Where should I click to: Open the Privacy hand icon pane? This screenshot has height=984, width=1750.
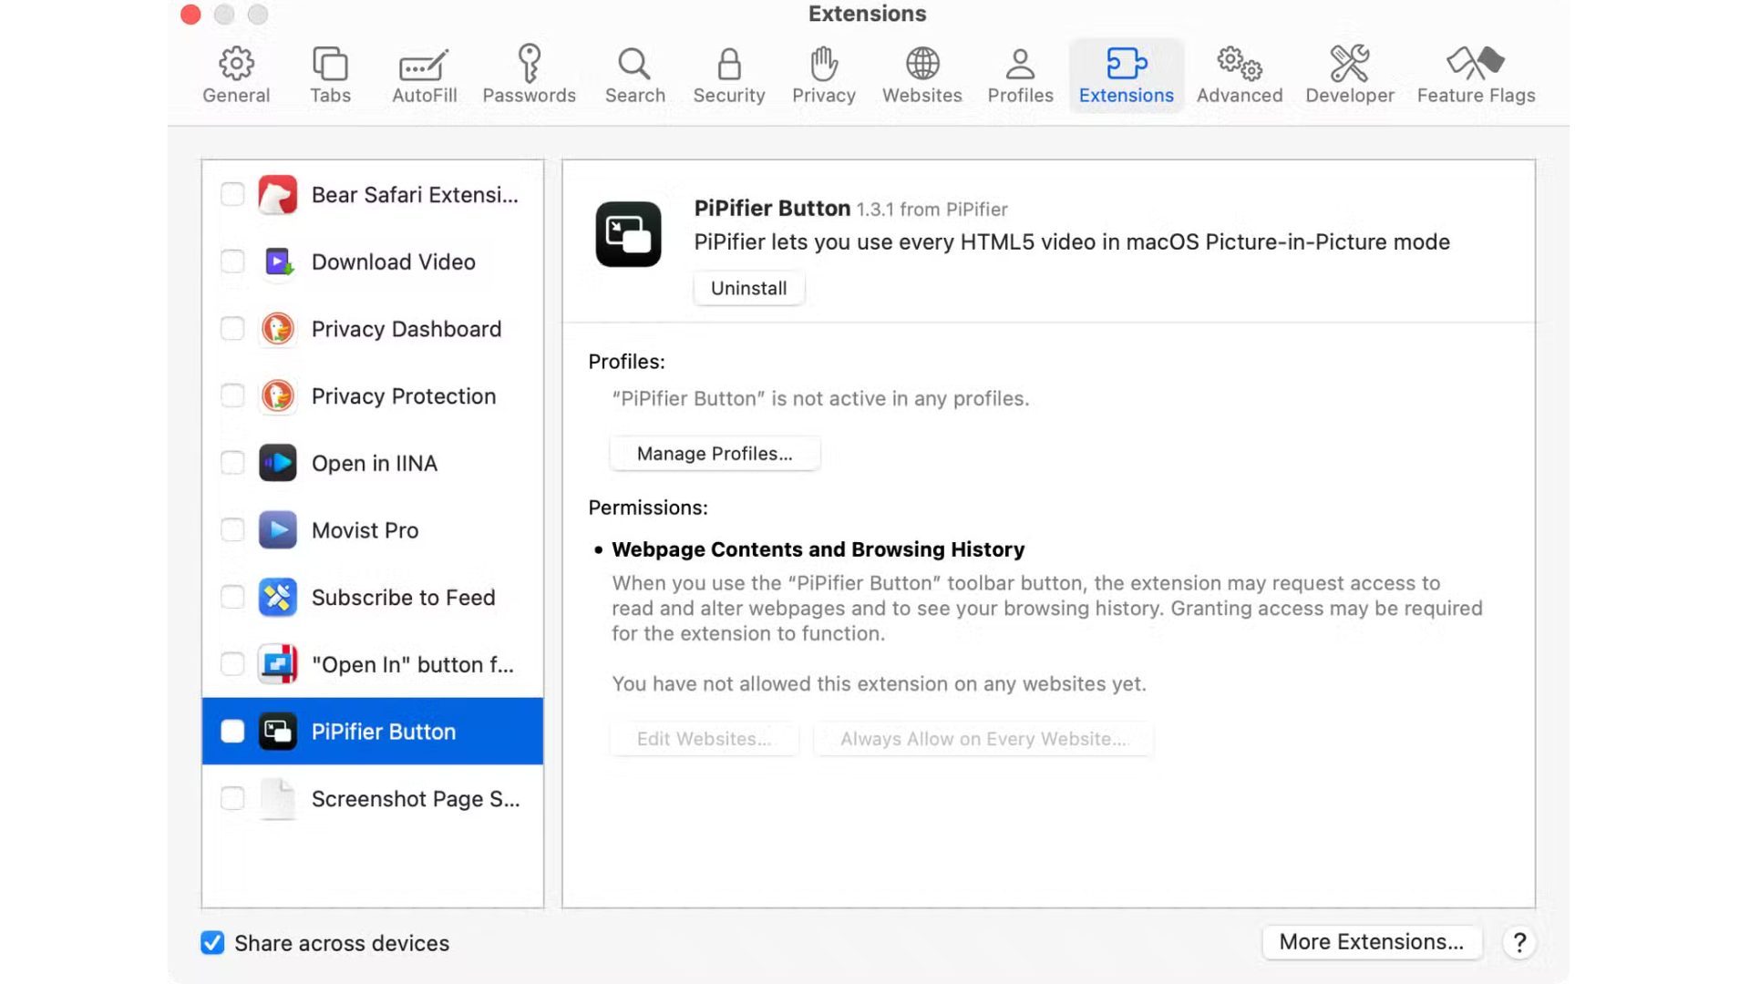[823, 64]
